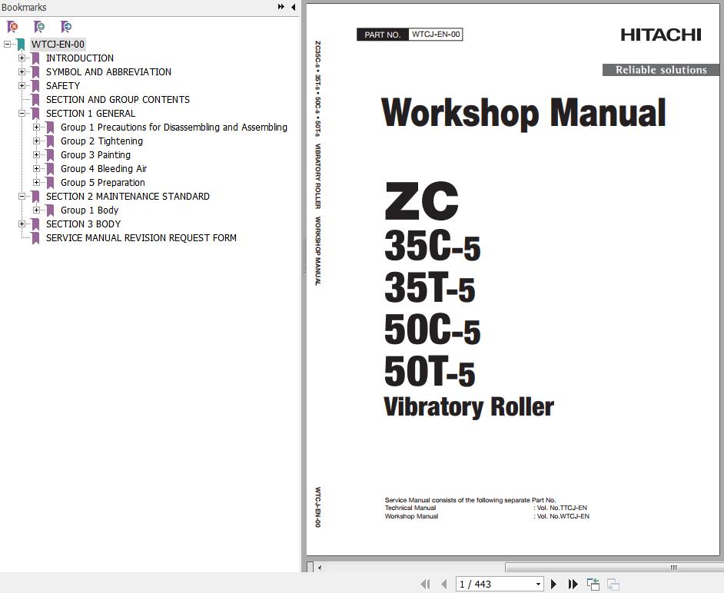Click bookmark icon beside SAFETY
The image size is (724, 593).
point(35,86)
